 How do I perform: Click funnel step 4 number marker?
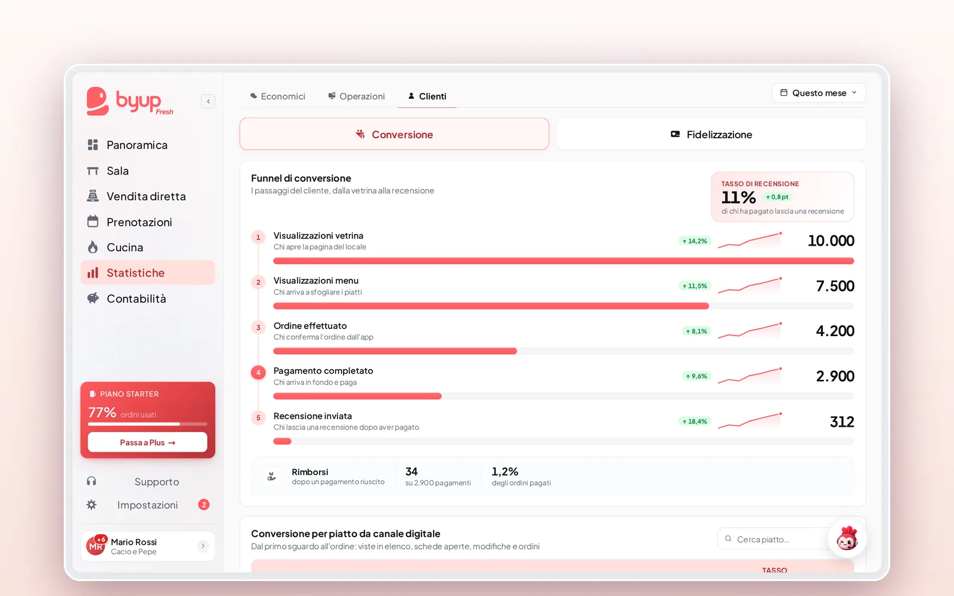(x=258, y=372)
